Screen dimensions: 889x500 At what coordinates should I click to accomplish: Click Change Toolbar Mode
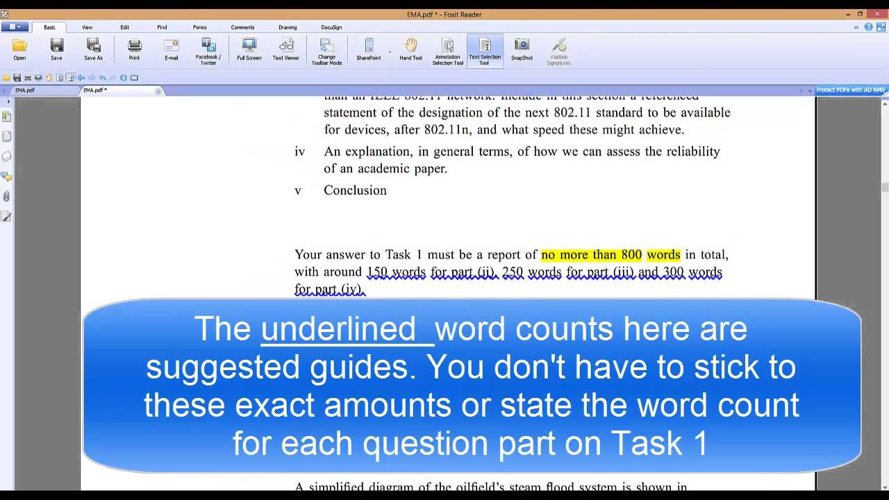pos(326,51)
